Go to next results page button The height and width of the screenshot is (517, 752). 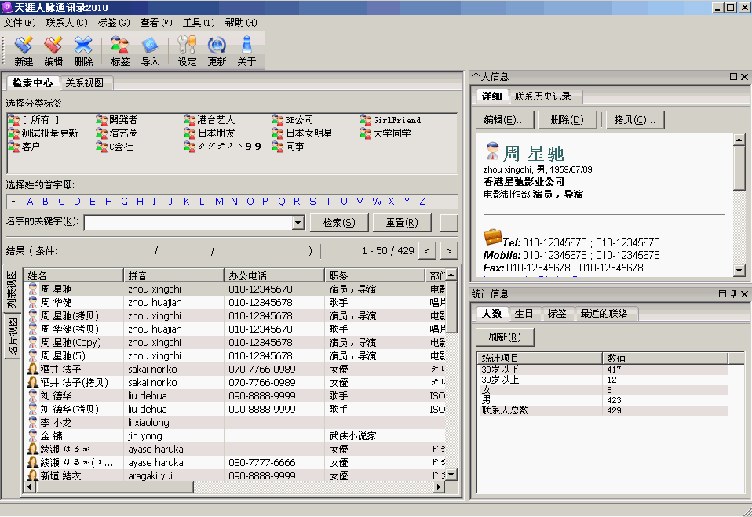coord(448,250)
